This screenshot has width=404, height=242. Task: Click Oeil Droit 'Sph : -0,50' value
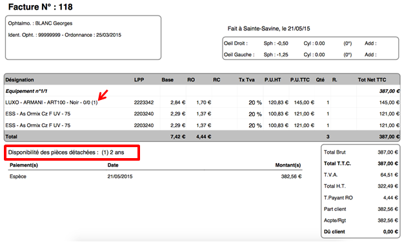276,43
